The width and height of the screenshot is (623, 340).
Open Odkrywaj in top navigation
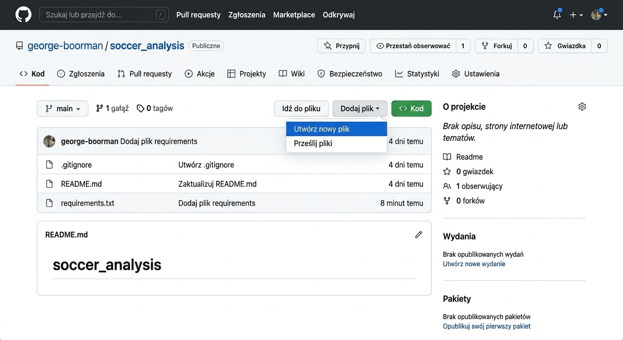pyautogui.click(x=339, y=15)
